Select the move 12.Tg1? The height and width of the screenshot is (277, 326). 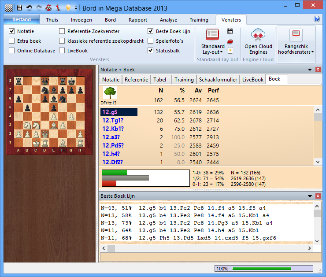(113, 121)
